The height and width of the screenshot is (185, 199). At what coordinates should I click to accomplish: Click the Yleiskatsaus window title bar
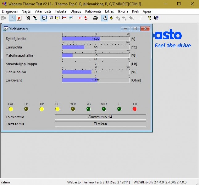(62, 29)
